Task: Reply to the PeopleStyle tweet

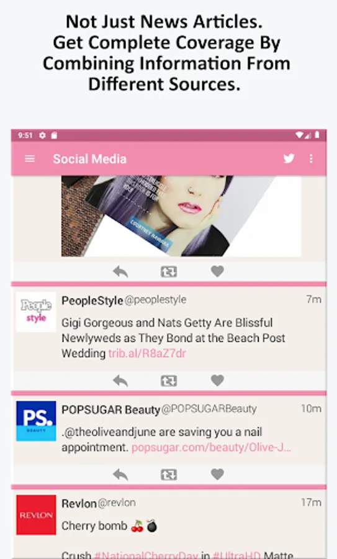Action: (120, 381)
